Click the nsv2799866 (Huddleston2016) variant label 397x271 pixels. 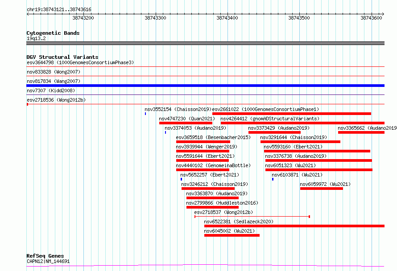pos(222,203)
